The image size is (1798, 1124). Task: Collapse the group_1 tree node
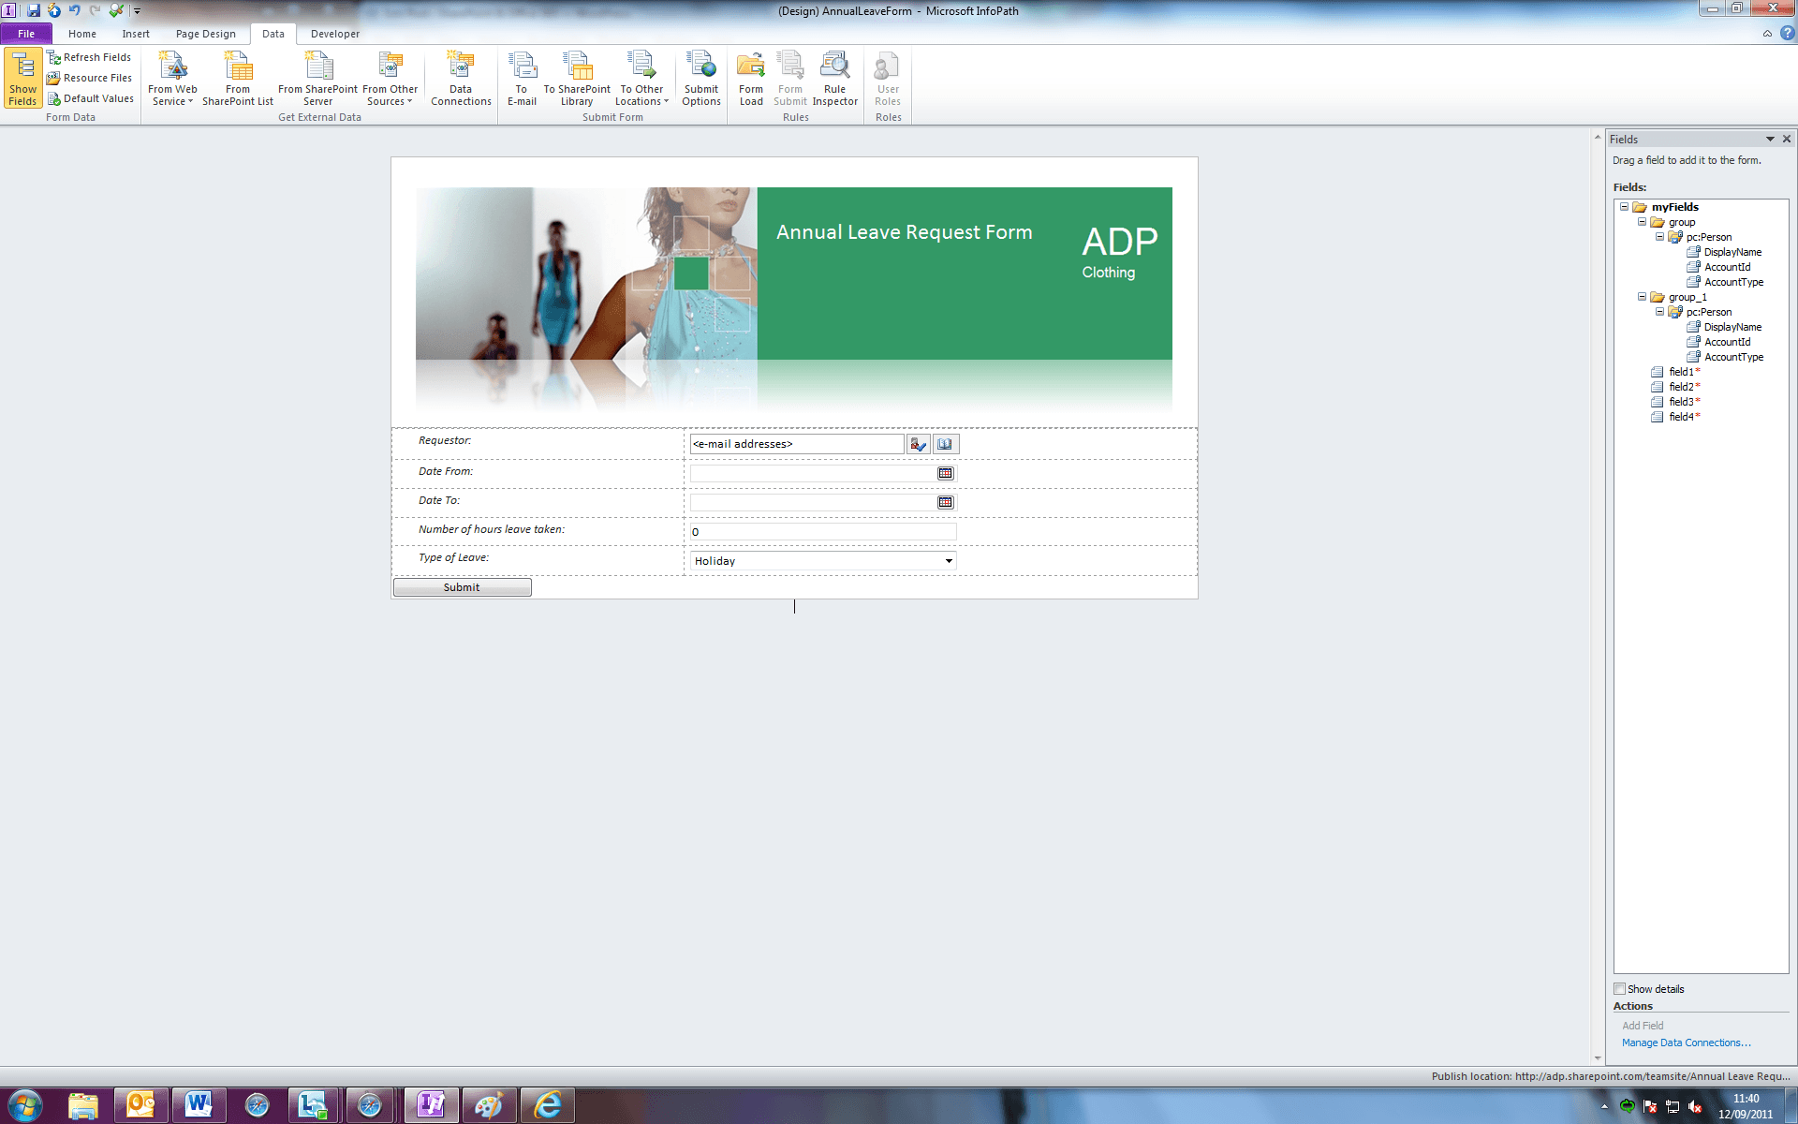tap(1642, 297)
